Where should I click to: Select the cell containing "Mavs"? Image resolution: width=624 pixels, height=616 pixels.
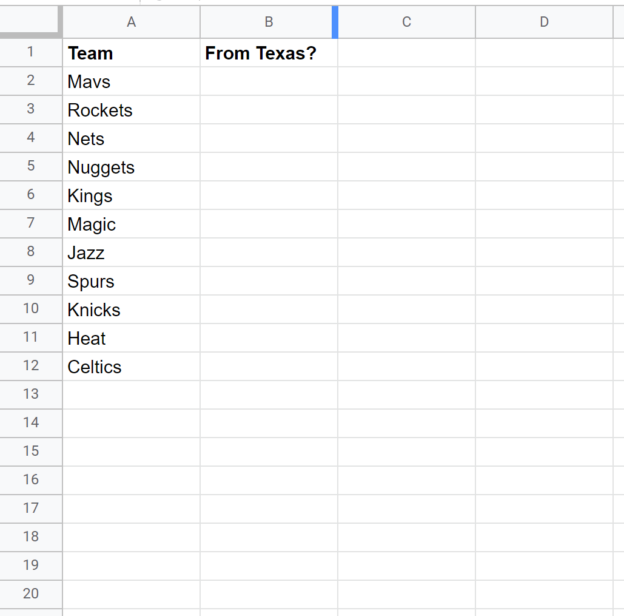click(x=131, y=82)
